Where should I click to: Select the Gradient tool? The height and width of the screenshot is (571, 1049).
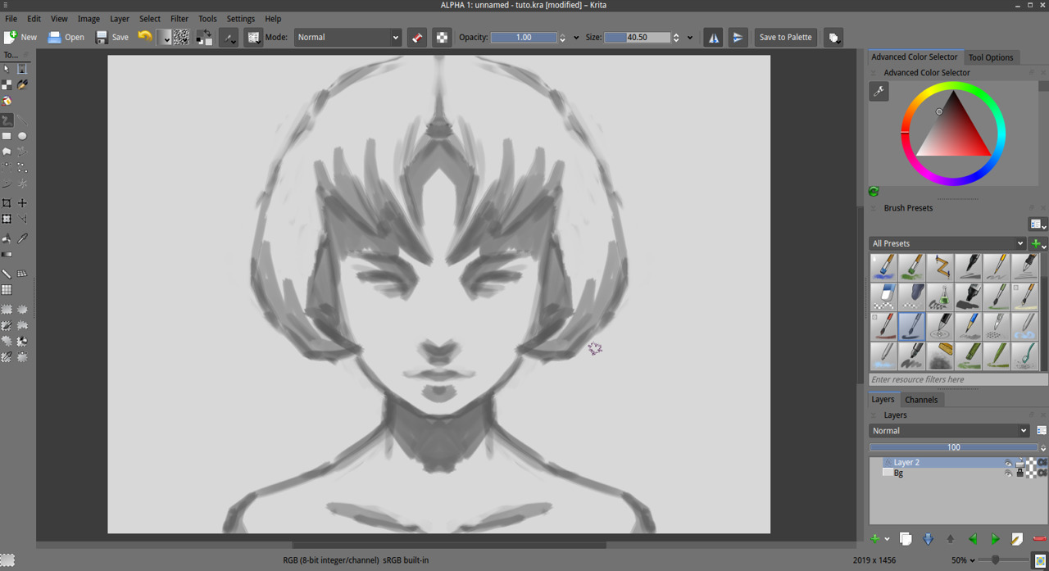7,255
